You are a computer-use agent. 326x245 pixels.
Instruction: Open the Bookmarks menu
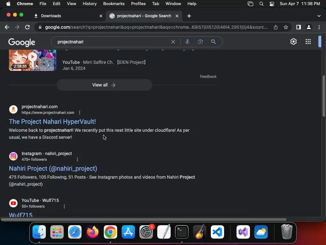(x=114, y=4)
